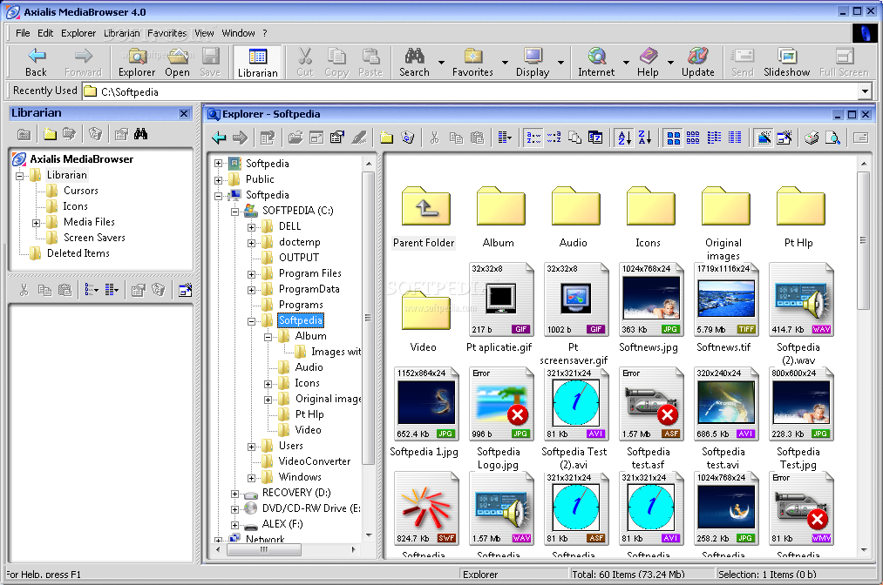Click the recycle bin icon in Explorer window toolbar
Image resolution: width=883 pixels, height=585 pixels.
[408, 138]
